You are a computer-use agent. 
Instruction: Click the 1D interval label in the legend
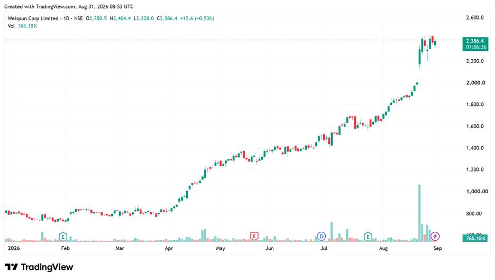66,19
